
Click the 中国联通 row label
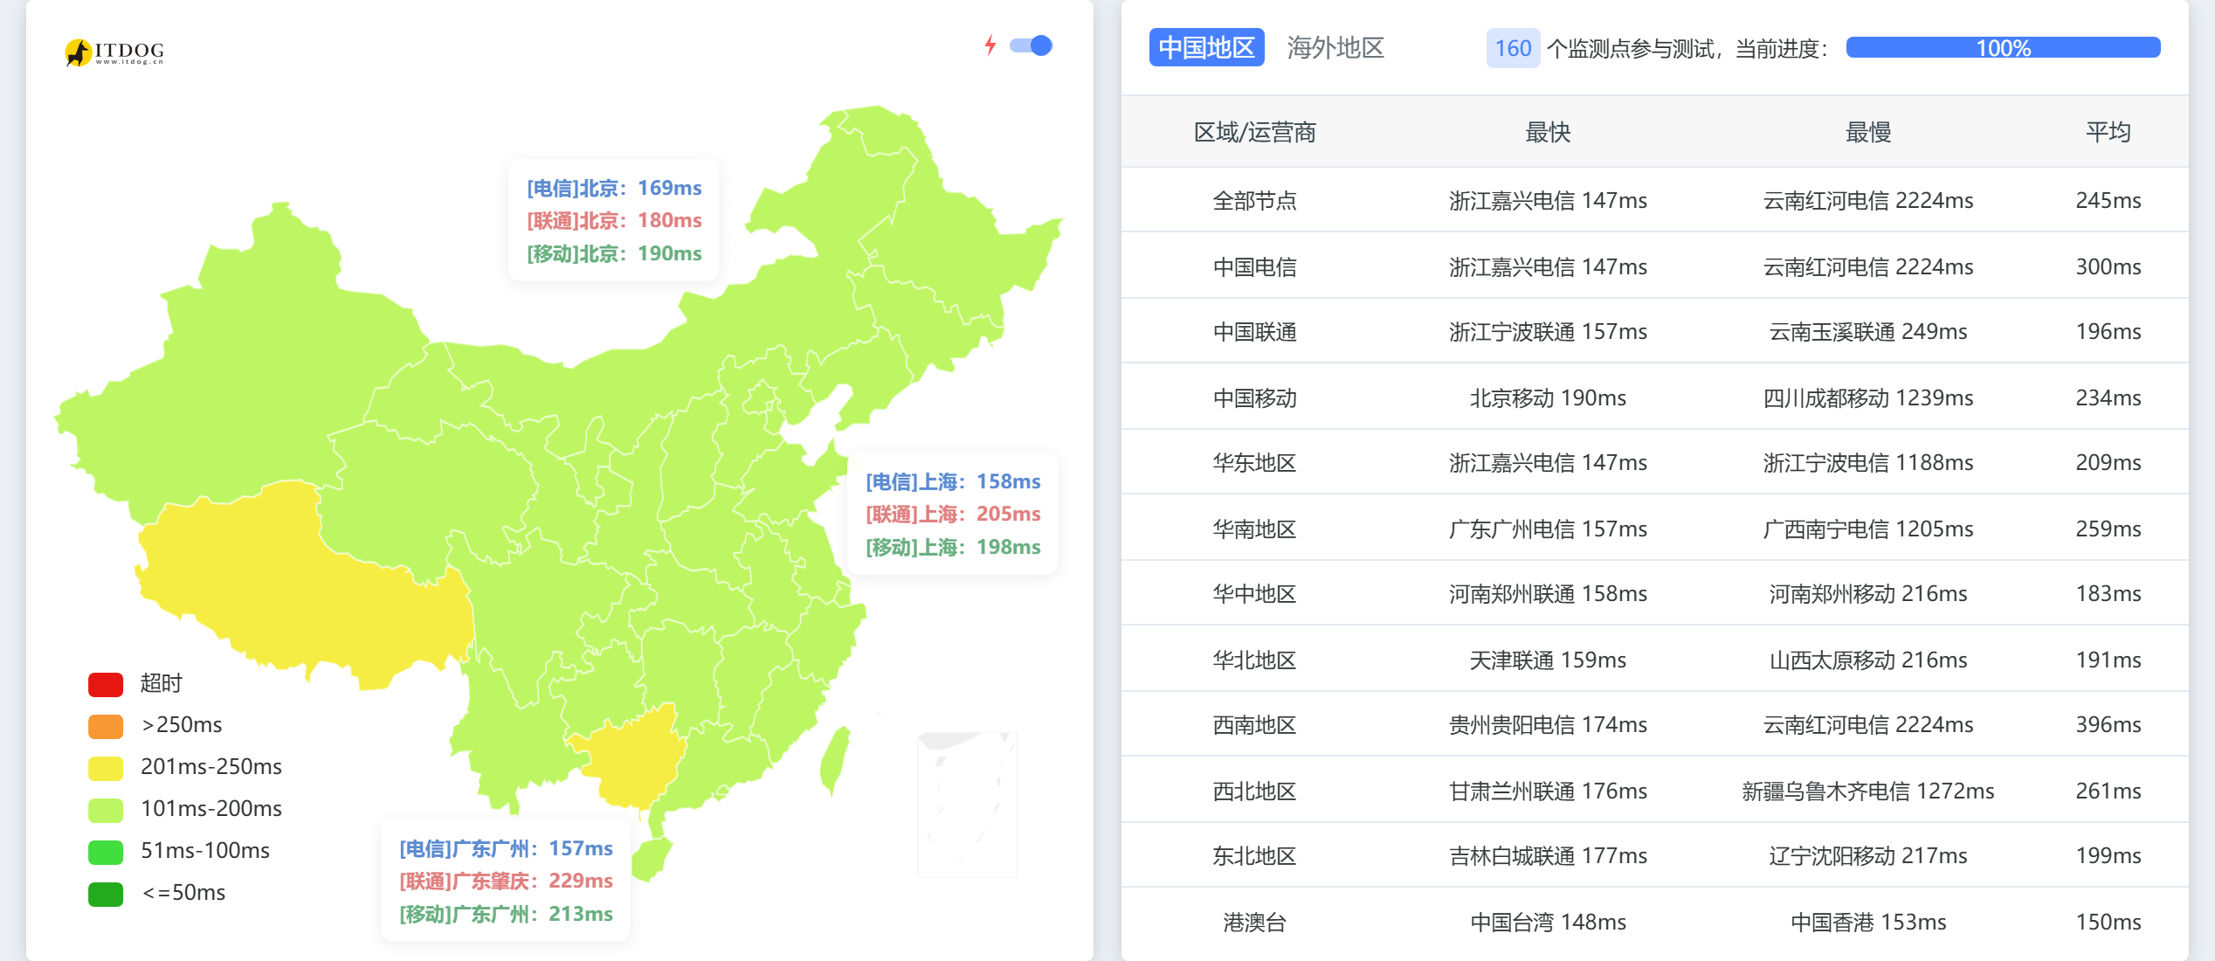(x=1254, y=331)
